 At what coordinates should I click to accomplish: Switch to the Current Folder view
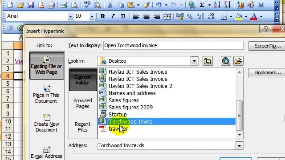[83, 80]
